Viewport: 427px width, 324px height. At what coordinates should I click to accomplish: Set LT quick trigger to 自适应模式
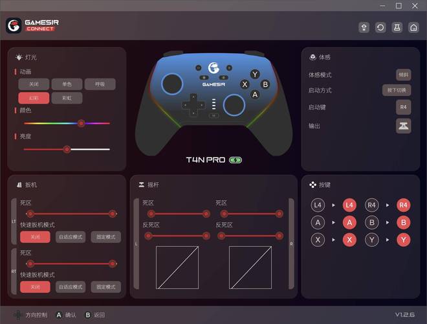coord(71,237)
